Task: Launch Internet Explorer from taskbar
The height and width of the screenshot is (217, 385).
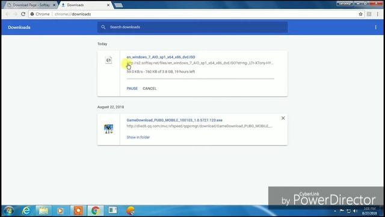Action: (x=26, y=211)
